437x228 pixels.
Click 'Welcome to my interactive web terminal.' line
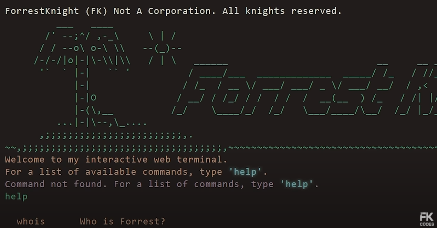(116, 160)
